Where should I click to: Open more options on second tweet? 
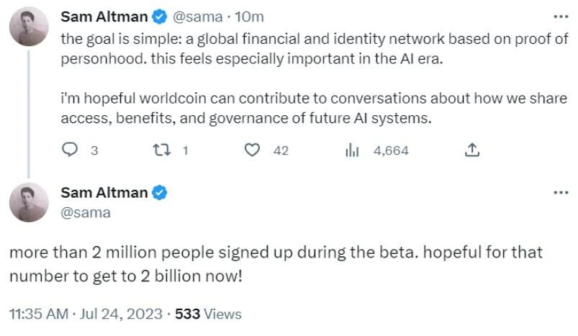click(x=559, y=192)
